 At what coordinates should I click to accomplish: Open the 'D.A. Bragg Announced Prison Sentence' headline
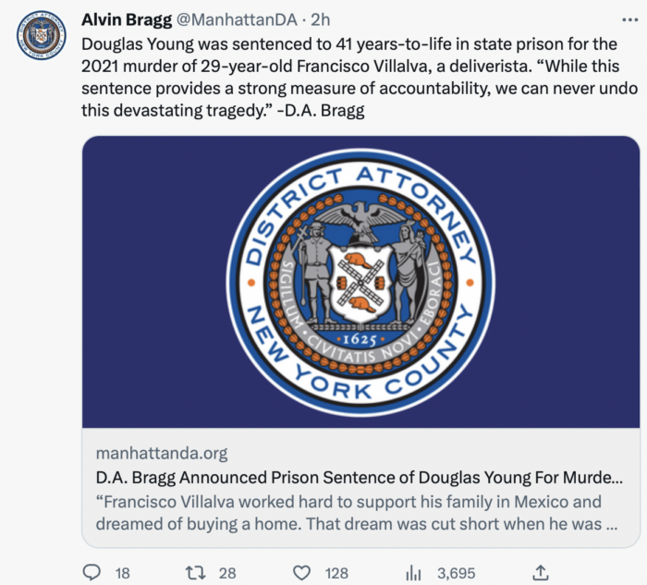click(359, 477)
